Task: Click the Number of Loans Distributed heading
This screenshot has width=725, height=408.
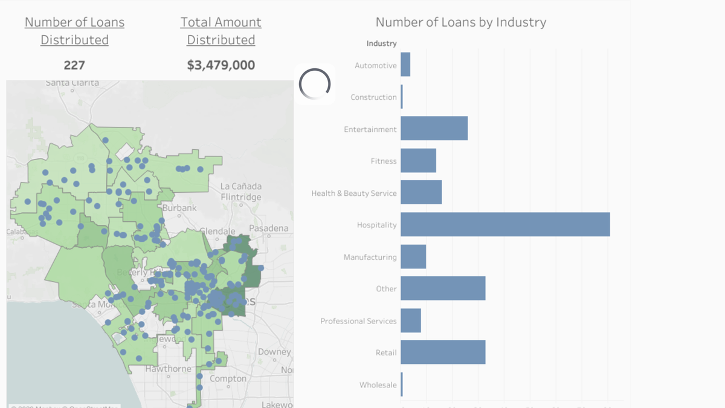Action: click(x=74, y=31)
